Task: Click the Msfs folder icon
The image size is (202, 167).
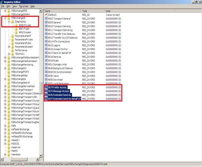Action: (9, 126)
